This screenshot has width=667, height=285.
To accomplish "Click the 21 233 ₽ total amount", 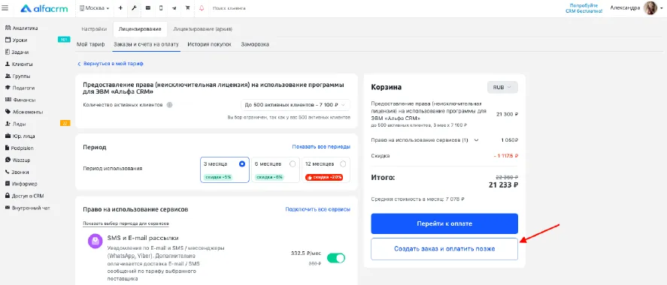I will click(503, 185).
